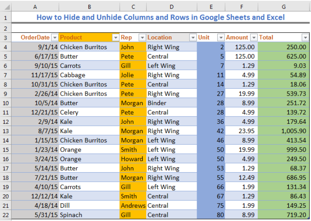Screen dimensions: 311x221
Task: Select row 22 header
Action: click(6, 215)
